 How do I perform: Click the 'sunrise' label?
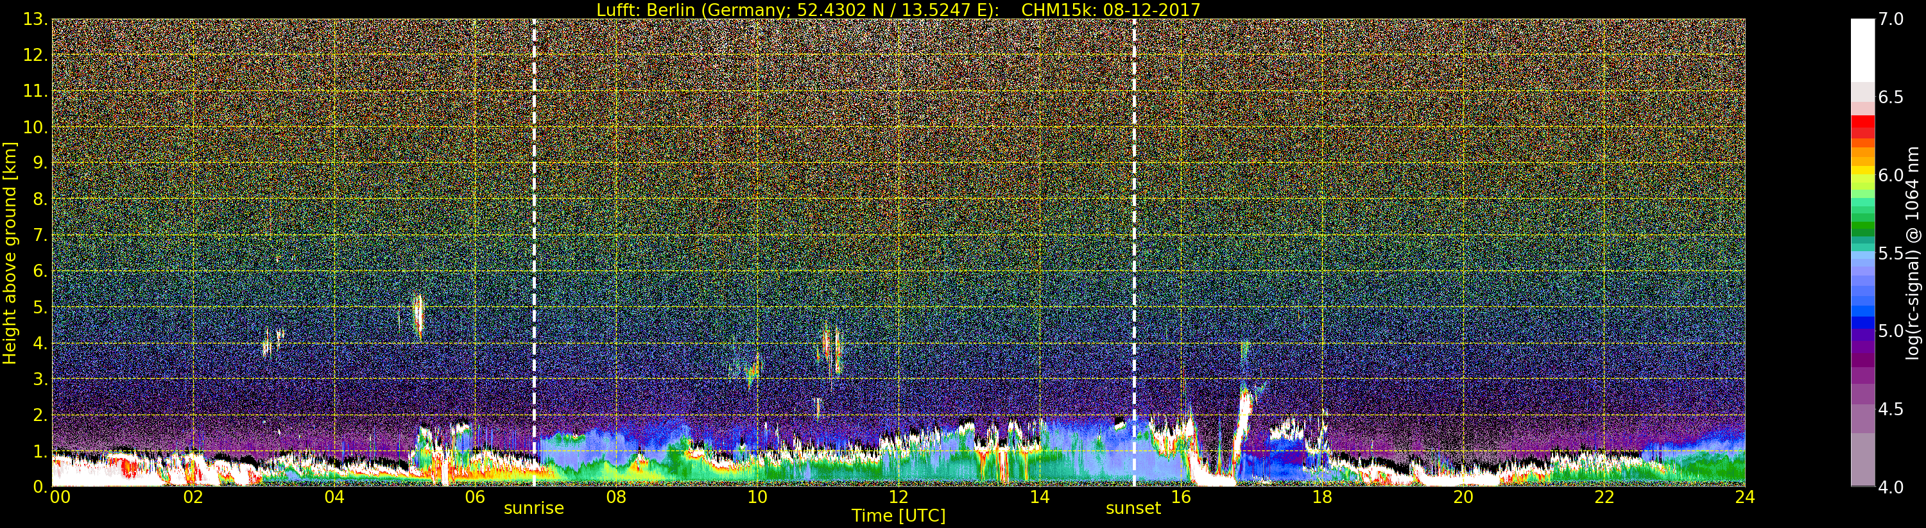click(534, 509)
